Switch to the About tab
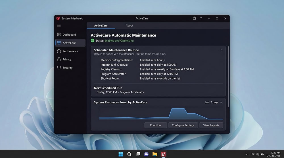Screen dimensions: 284x158 point(129,25)
